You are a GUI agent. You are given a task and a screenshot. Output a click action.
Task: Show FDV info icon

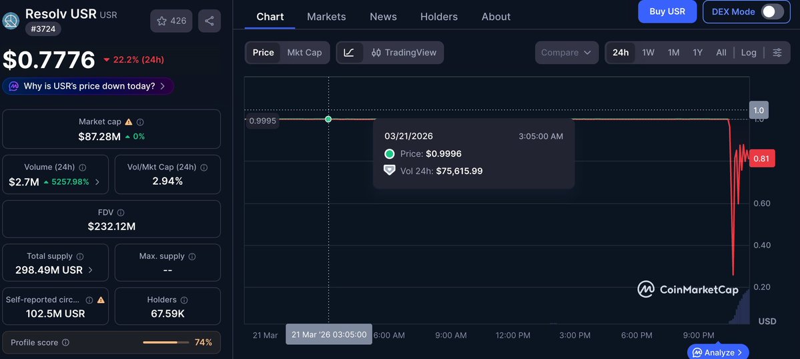(x=121, y=213)
